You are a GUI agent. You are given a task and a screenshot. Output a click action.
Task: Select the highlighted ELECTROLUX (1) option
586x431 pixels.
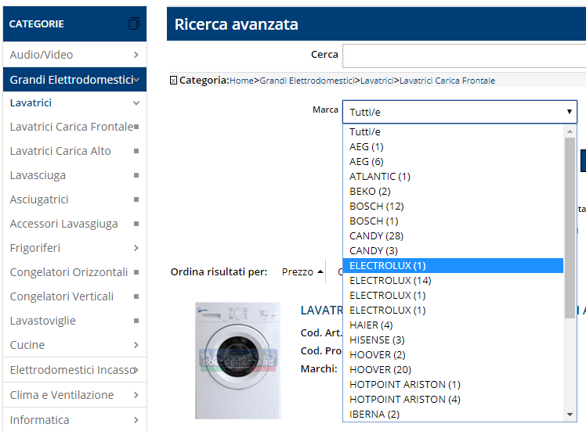click(x=453, y=266)
